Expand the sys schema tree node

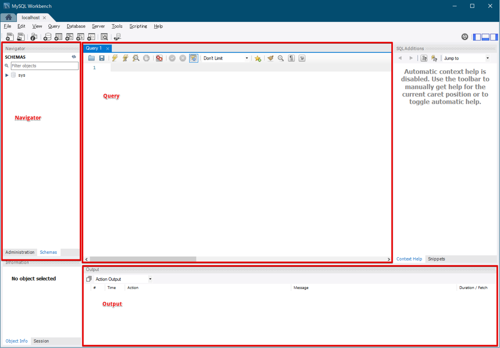click(x=7, y=75)
